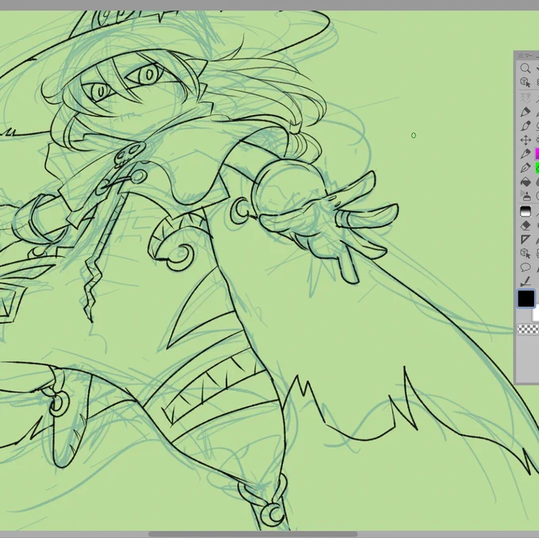Select the Gradient tool
The width and height of the screenshot is (539, 538).
click(x=525, y=212)
